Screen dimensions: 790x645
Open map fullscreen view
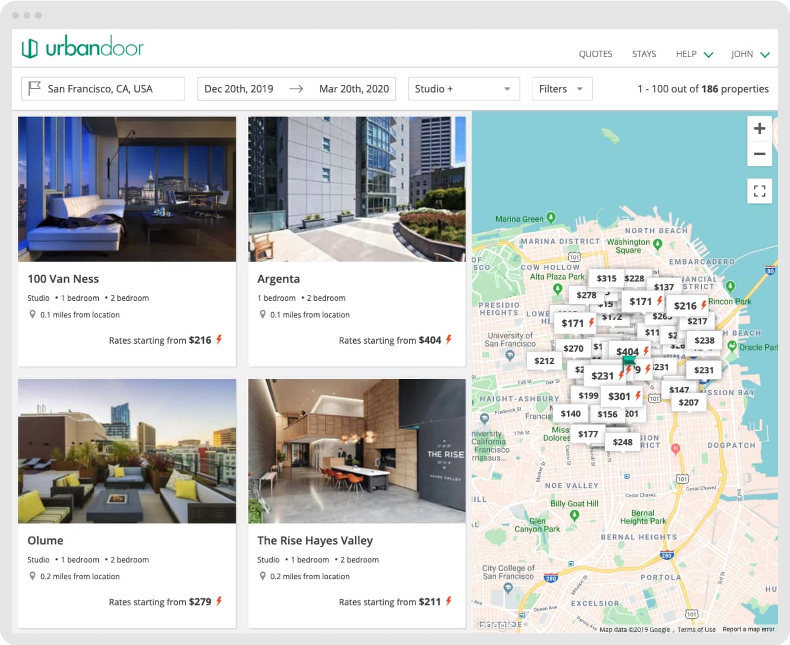click(x=759, y=192)
